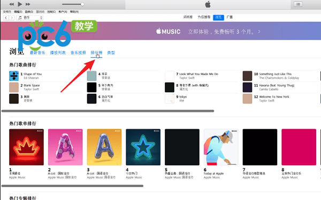The image size is (321, 200).
Task: Select song 1 Shape of You
Action: point(33,74)
